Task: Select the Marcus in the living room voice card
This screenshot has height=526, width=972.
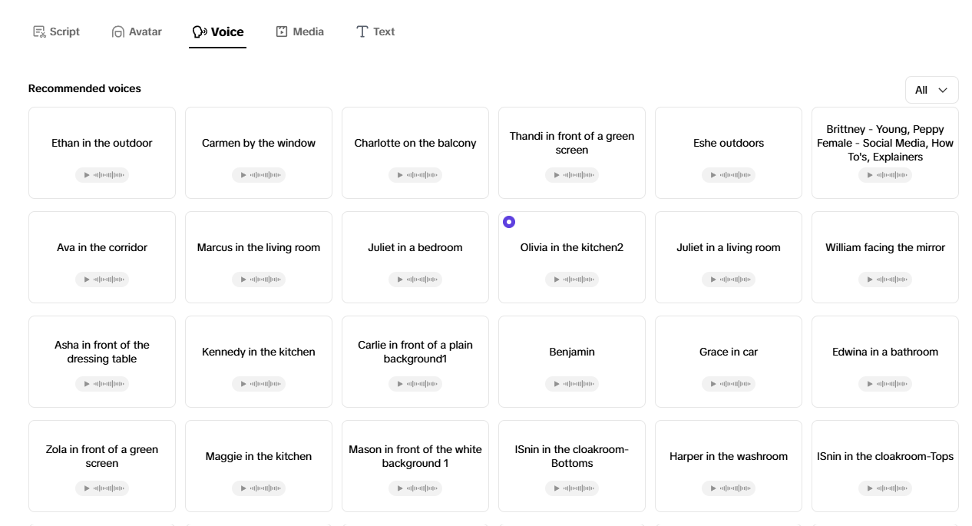Action: tap(259, 257)
